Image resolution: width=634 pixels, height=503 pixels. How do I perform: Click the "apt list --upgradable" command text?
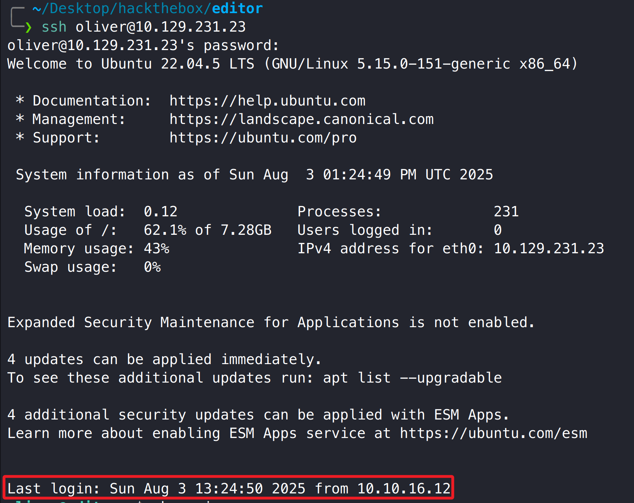(412, 378)
